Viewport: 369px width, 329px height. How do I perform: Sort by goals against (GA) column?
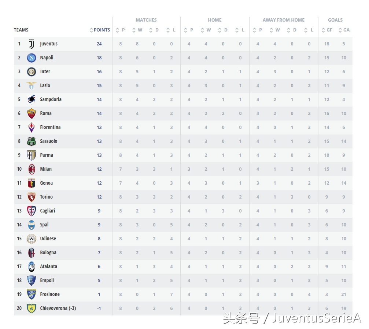(x=344, y=30)
